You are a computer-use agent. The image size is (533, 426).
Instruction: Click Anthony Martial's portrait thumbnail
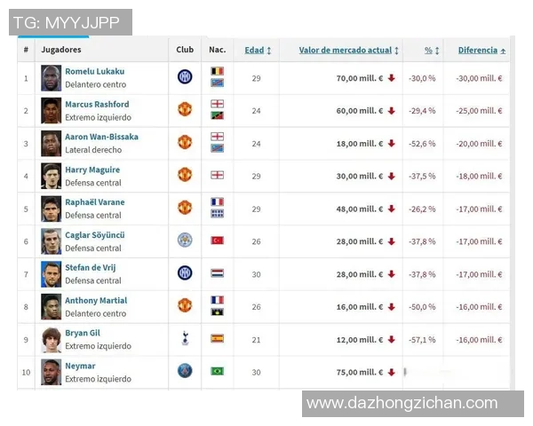51,305
